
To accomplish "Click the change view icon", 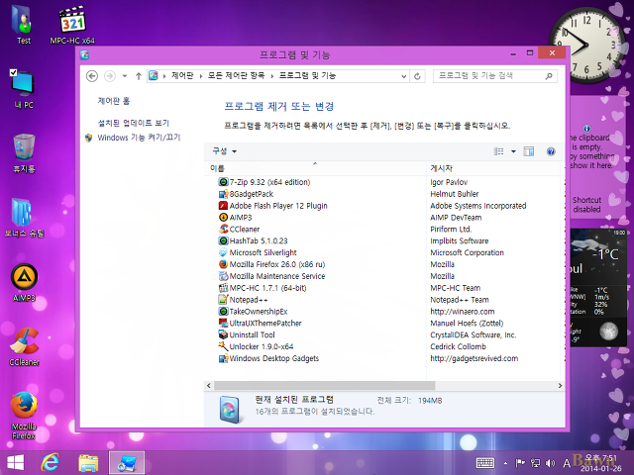I will point(499,151).
